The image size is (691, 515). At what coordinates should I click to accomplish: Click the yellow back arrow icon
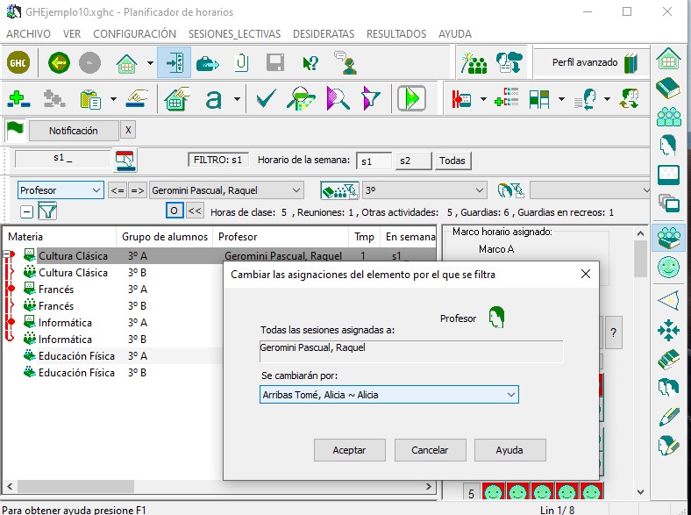[59, 63]
